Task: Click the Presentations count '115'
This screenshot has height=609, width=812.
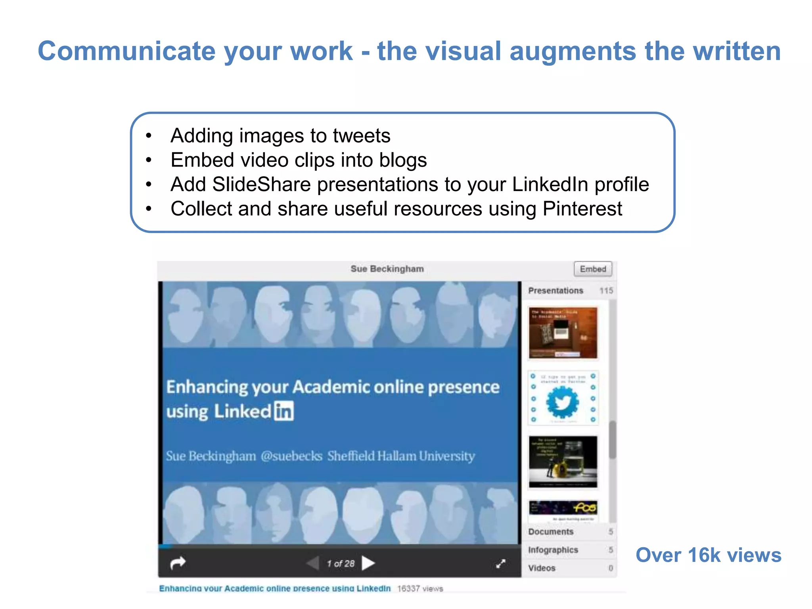Action: pos(606,291)
